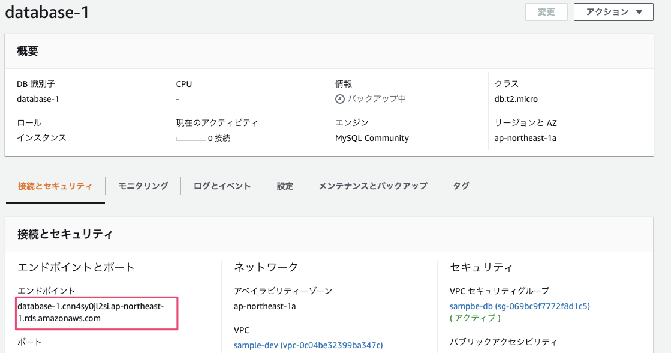Select the 接続とセキュリティ tab
The image size is (671, 353).
point(55,186)
